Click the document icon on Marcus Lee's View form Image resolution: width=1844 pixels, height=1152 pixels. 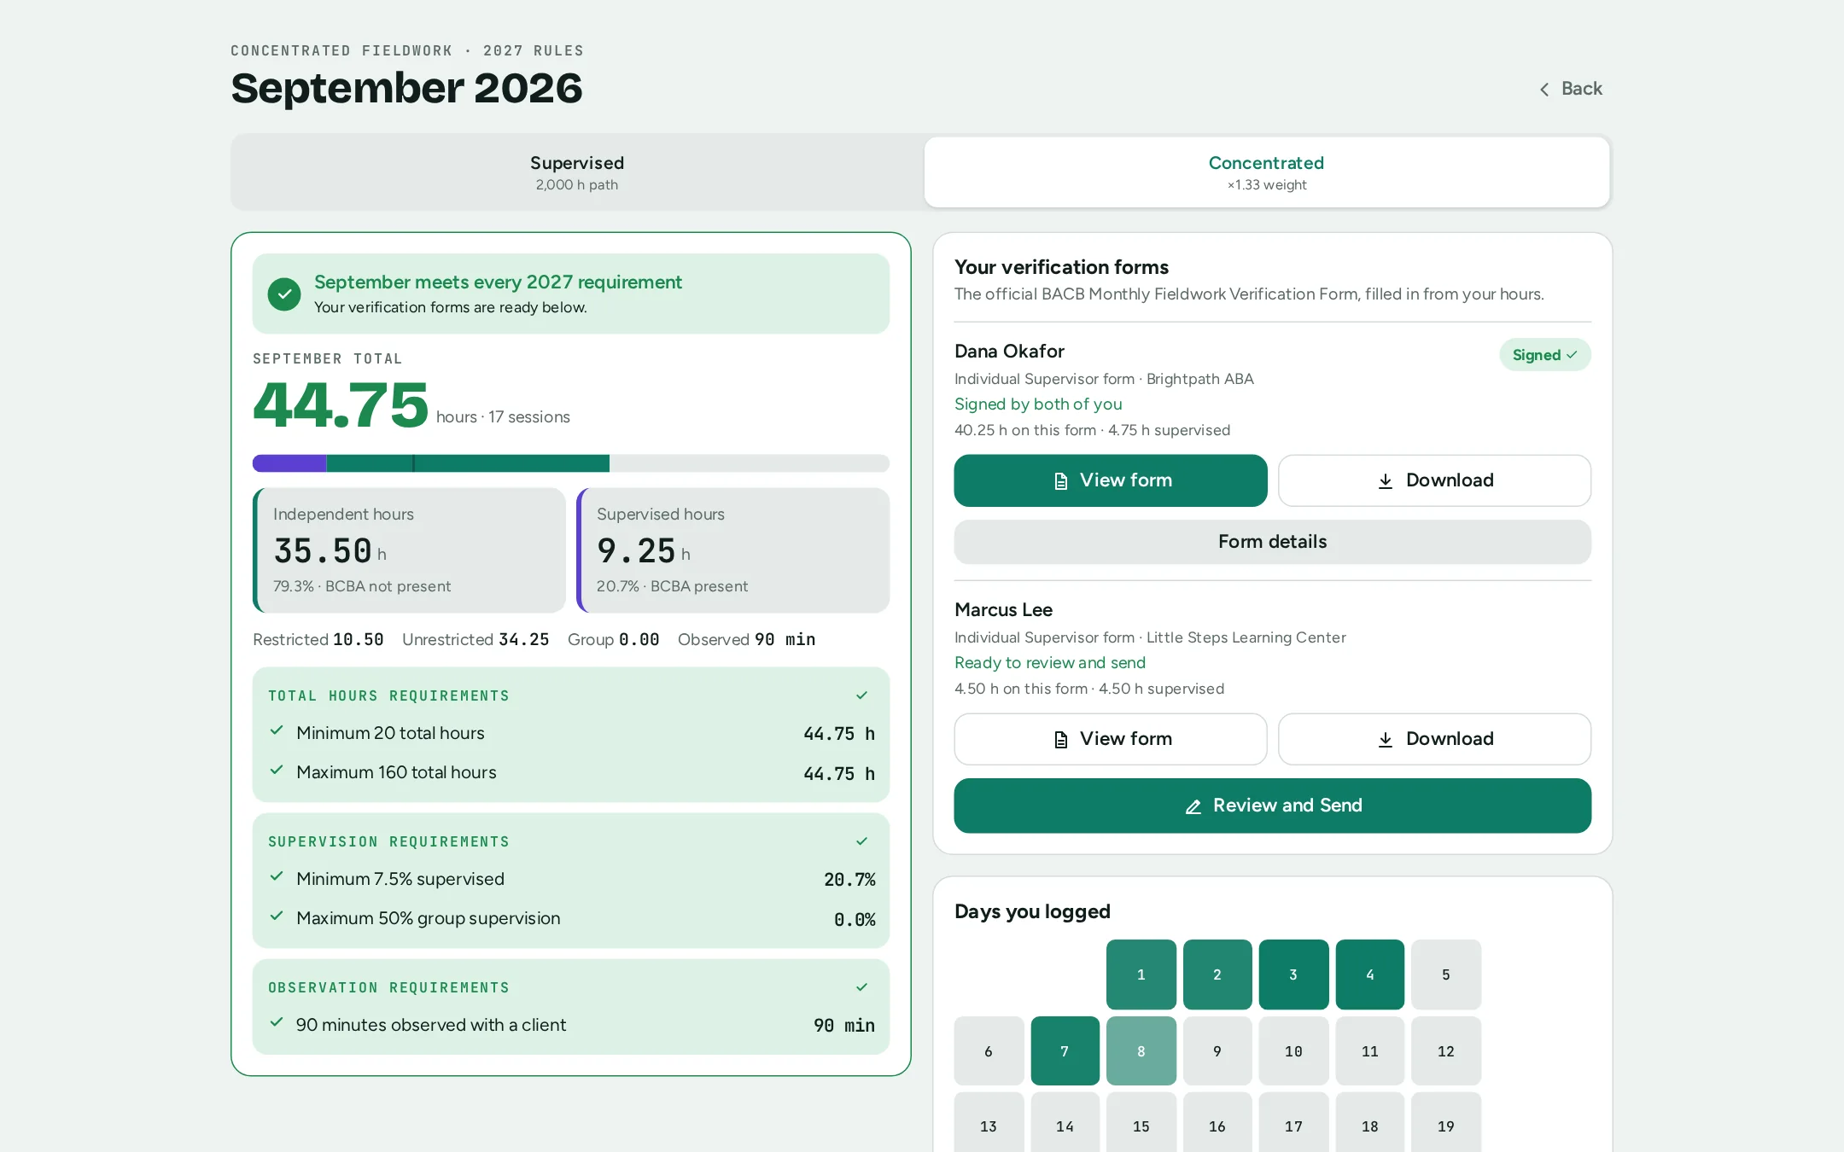1060,740
